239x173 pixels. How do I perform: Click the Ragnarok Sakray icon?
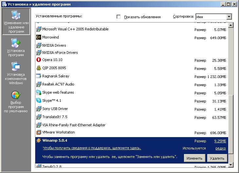[x=39, y=76]
